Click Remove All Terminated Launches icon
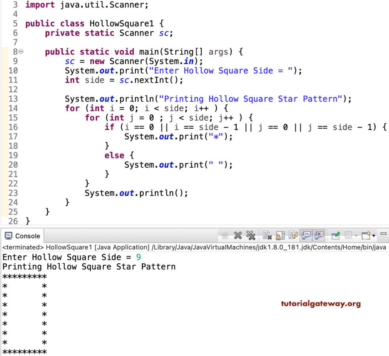The height and width of the screenshot is (356, 389). point(251,235)
